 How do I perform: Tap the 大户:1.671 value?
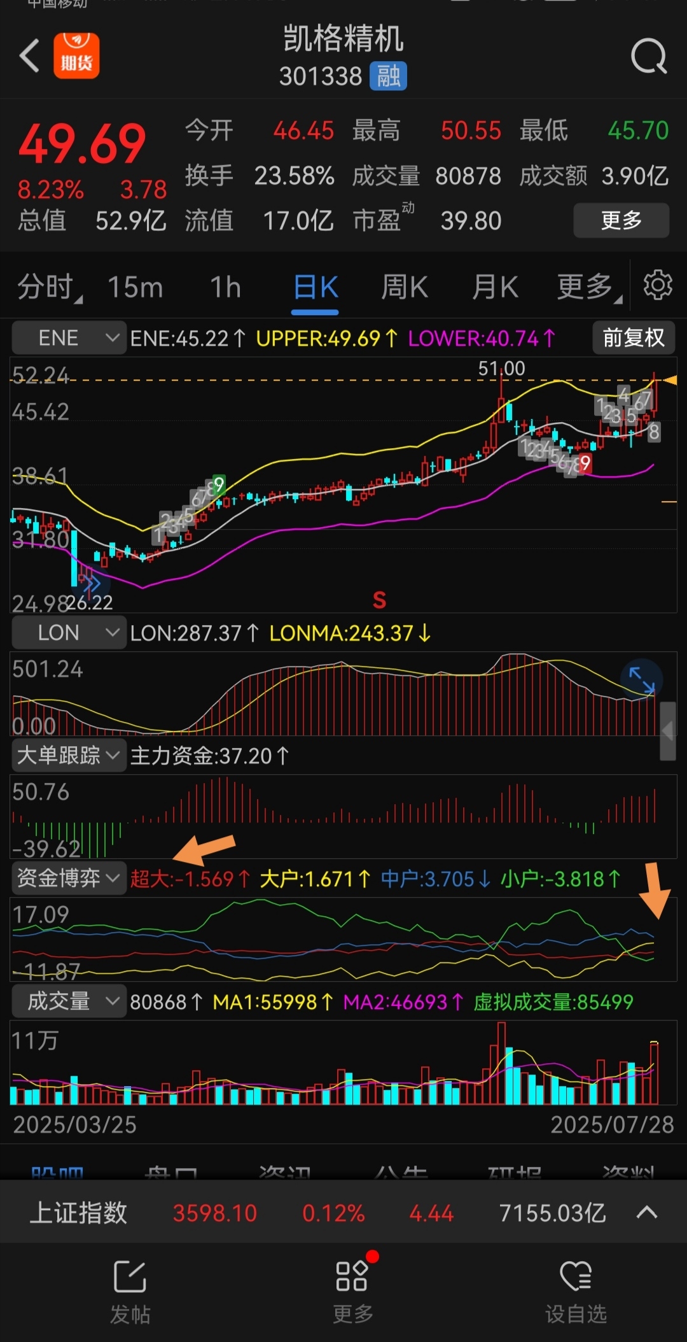315,879
